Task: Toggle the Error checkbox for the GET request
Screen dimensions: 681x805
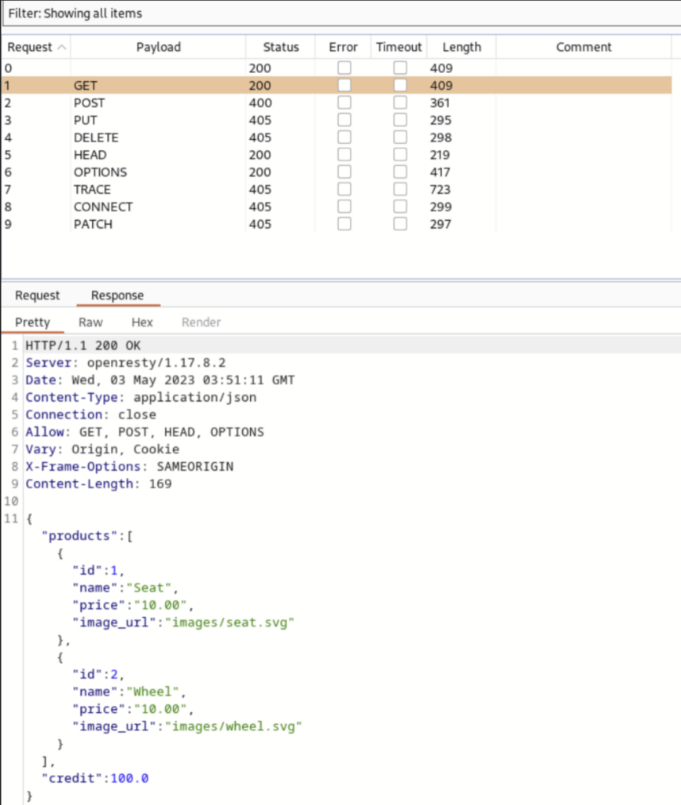Action: coord(344,85)
